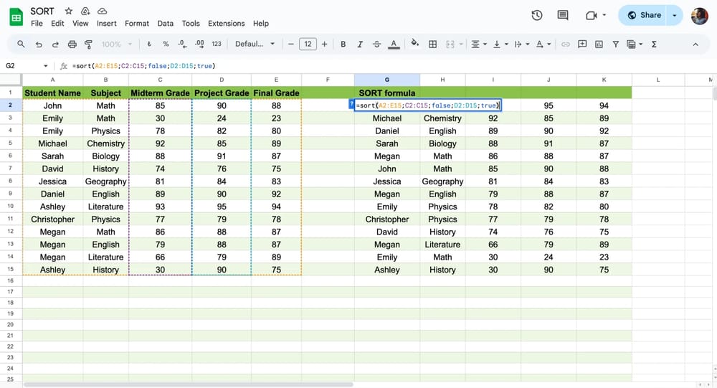The height and width of the screenshot is (388, 717).
Task: Toggle bold formatting
Action: tap(343, 44)
